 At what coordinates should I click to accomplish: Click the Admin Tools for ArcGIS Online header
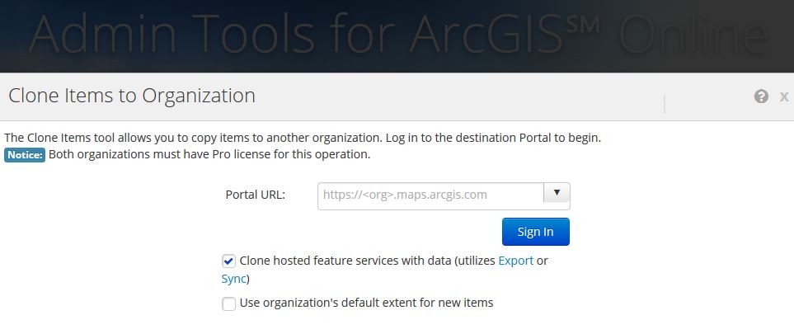click(x=397, y=36)
